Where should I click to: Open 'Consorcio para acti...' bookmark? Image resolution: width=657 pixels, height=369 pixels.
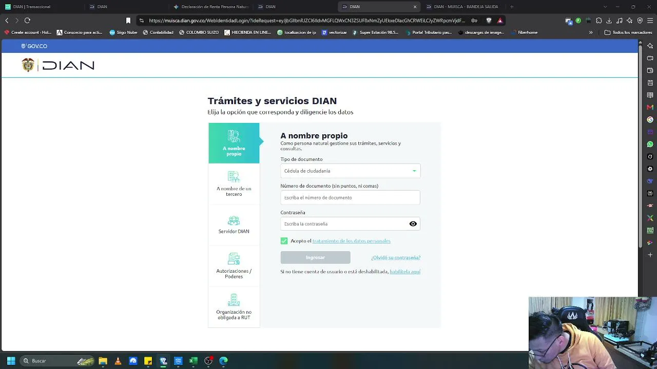[x=80, y=32]
